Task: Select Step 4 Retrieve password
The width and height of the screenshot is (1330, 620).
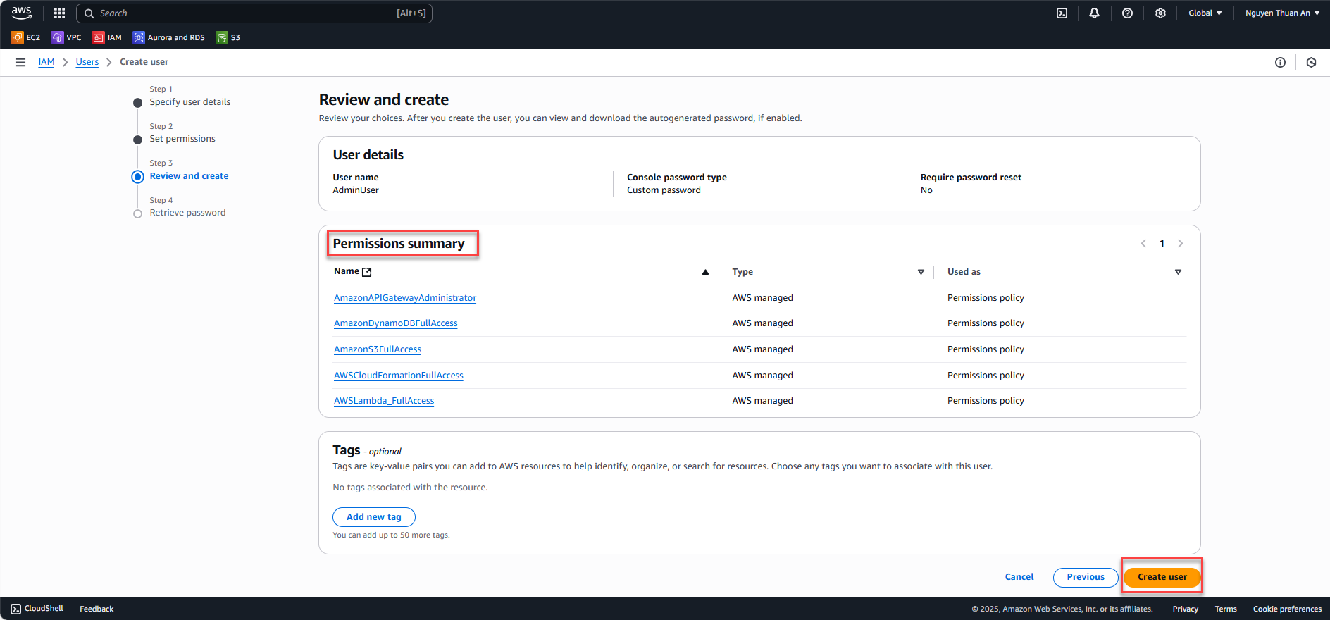Action: click(187, 213)
